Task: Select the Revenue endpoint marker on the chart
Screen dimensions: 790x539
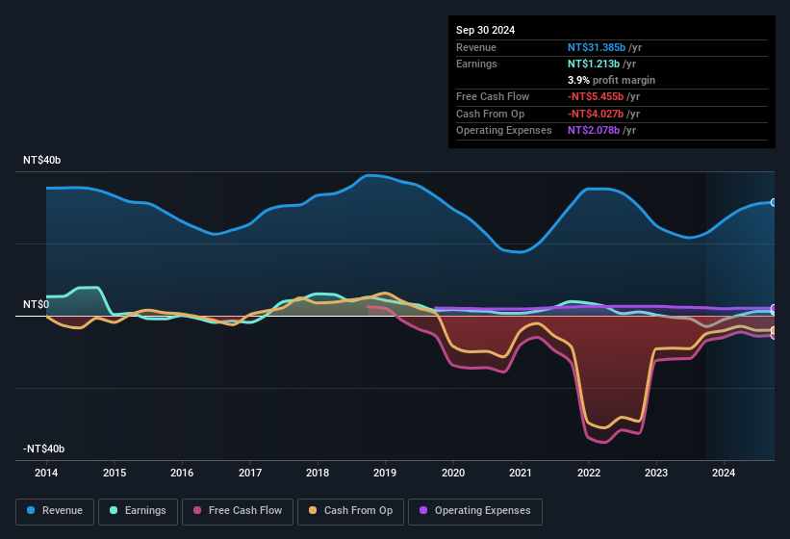Action: coord(774,202)
